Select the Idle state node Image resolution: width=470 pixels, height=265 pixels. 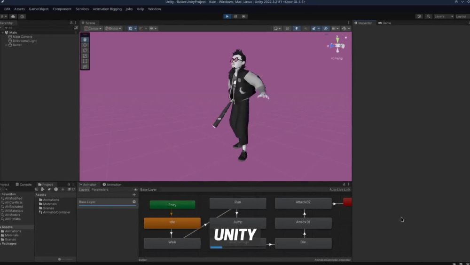pos(172,223)
